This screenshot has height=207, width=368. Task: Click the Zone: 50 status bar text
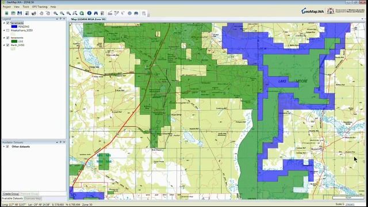[87, 205]
